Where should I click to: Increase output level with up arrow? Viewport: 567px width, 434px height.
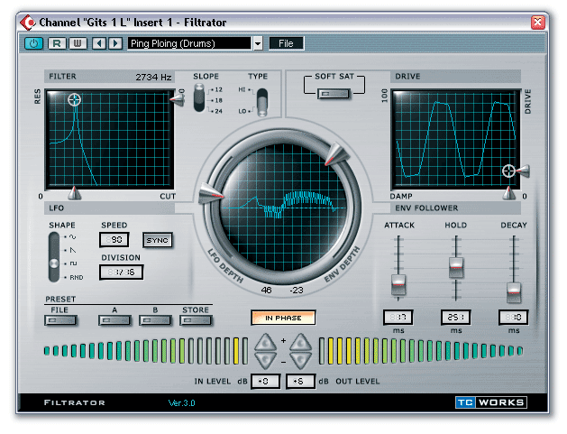pyautogui.click(x=300, y=342)
